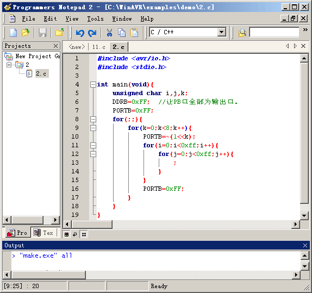Image resolution: width=312 pixels, height=293 pixels.
Task: Click the Paste clipboard icon
Action: pos(134,33)
